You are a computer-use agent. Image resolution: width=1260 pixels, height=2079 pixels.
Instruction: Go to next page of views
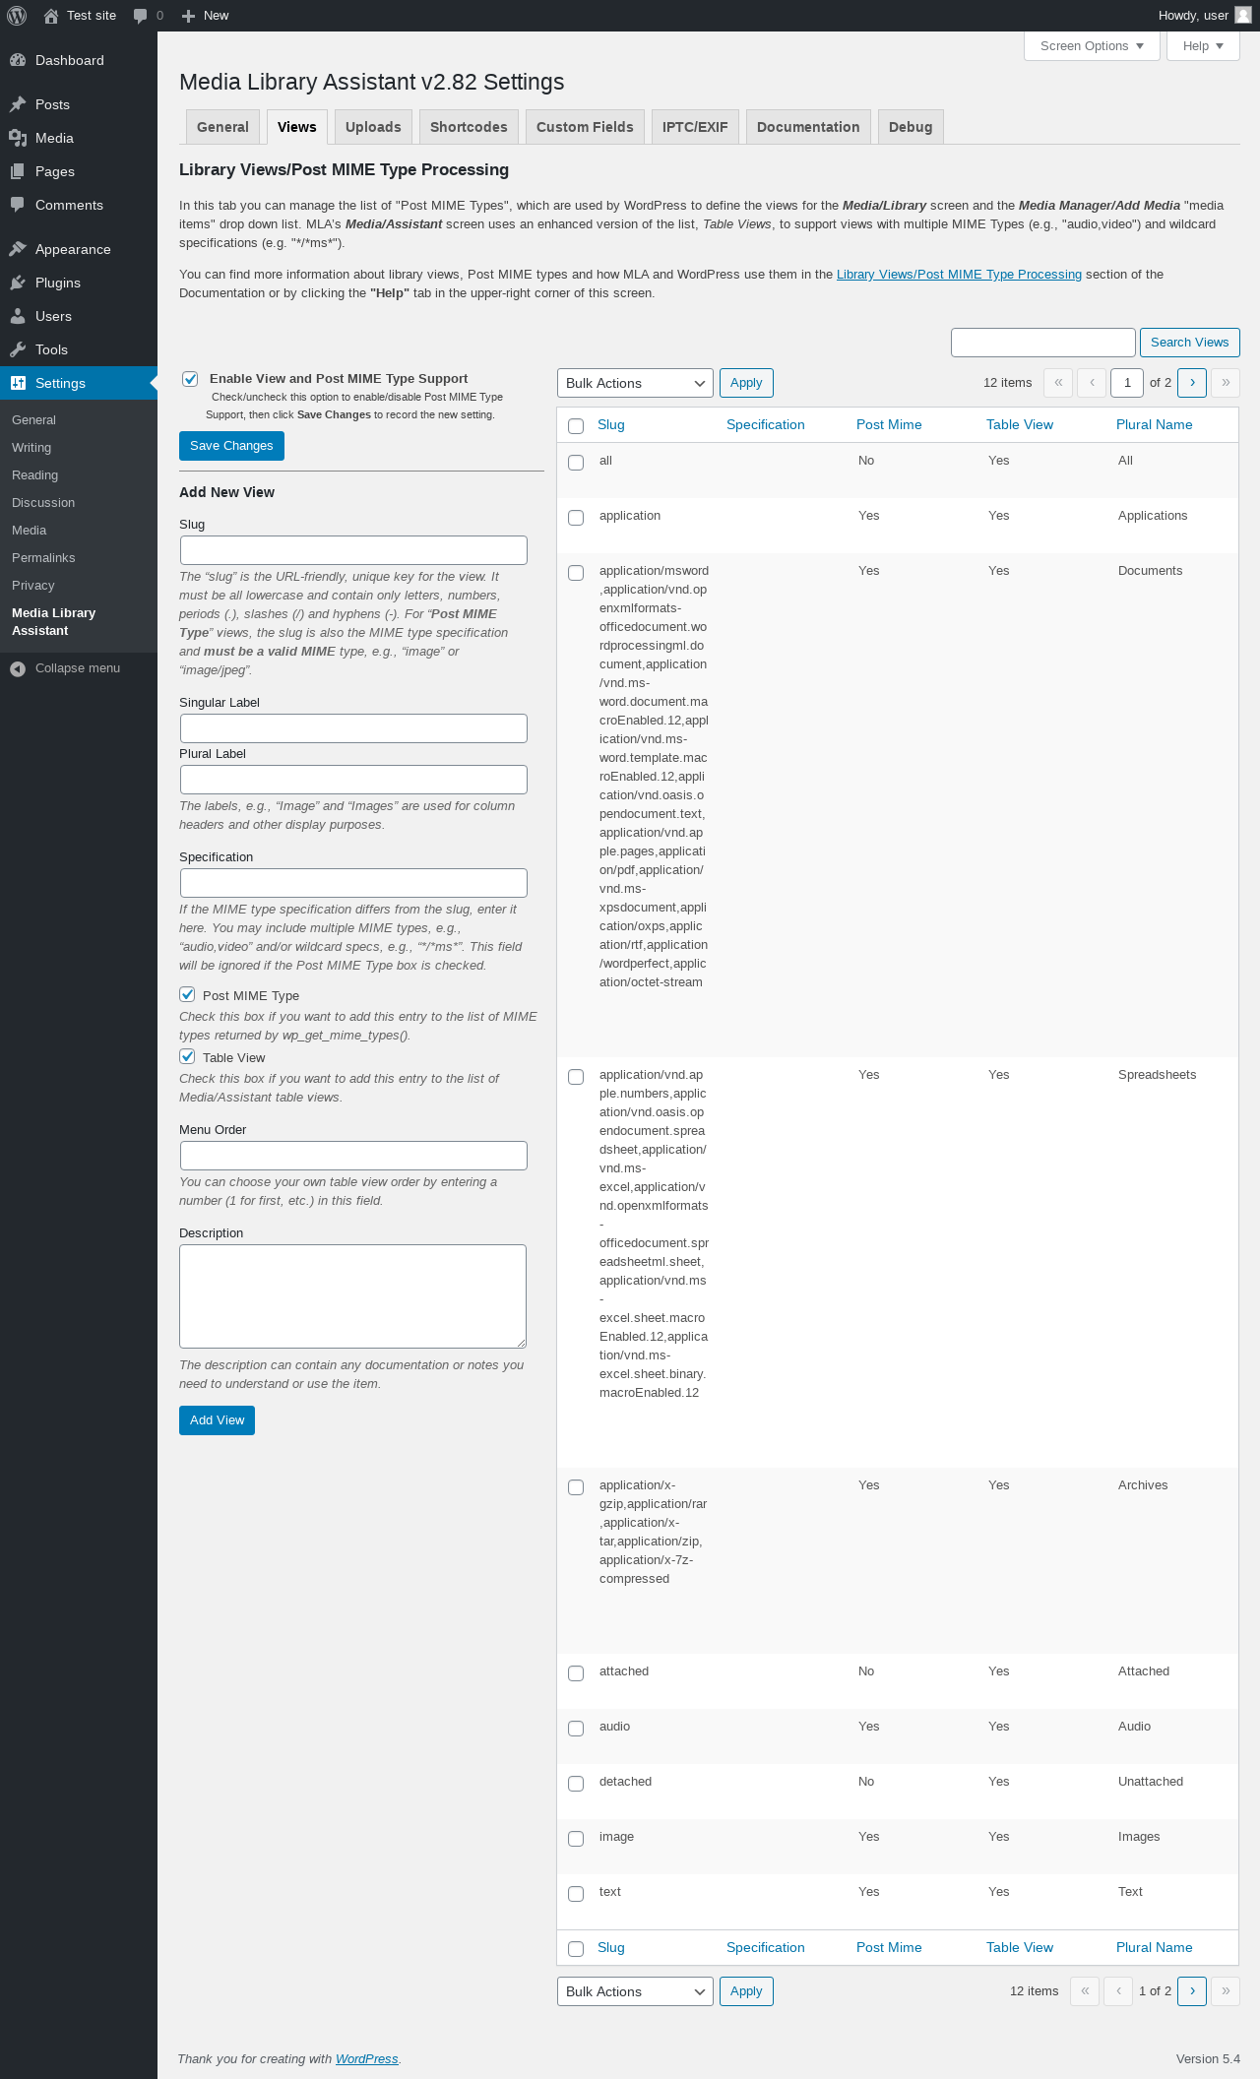pyautogui.click(x=1192, y=383)
